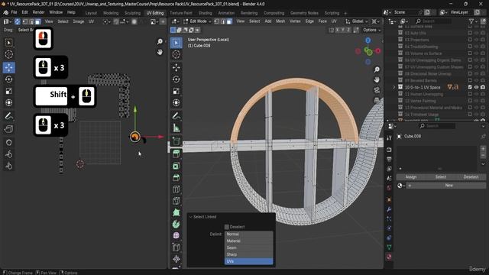Click the Select material button
Viewport: 489px width, 275px height.
tap(441, 176)
